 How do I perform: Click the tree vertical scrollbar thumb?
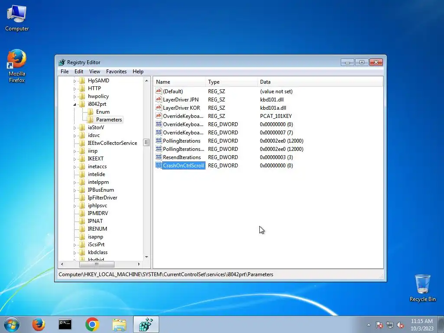tap(147, 142)
